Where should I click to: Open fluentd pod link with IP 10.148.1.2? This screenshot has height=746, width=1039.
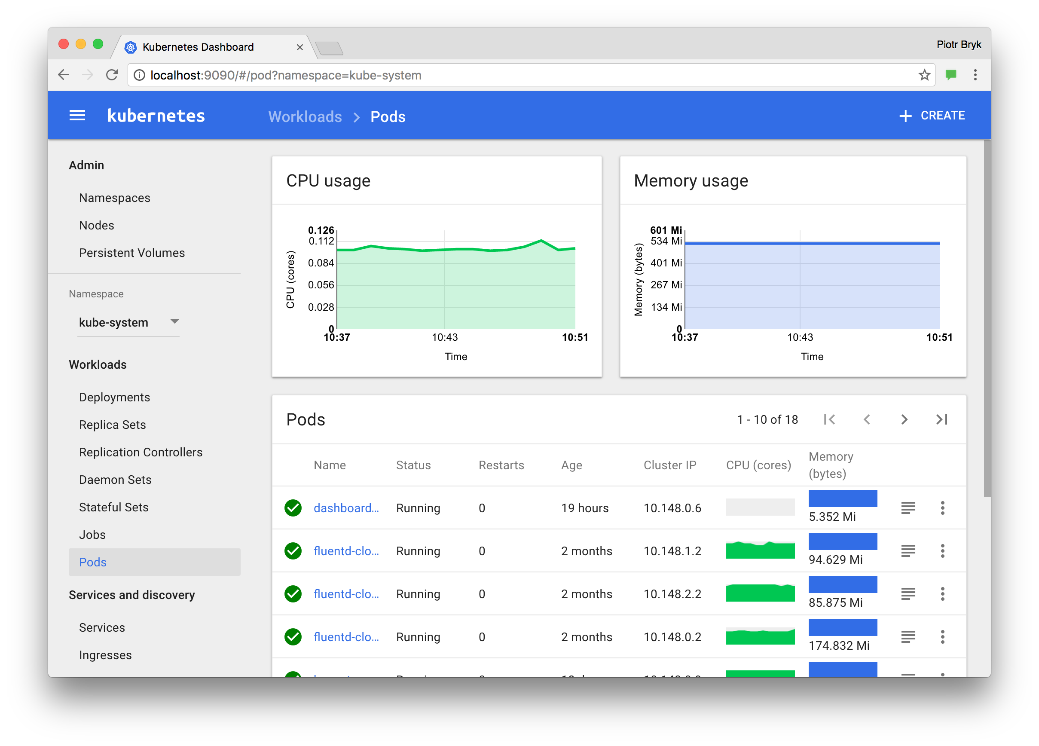pyautogui.click(x=346, y=551)
